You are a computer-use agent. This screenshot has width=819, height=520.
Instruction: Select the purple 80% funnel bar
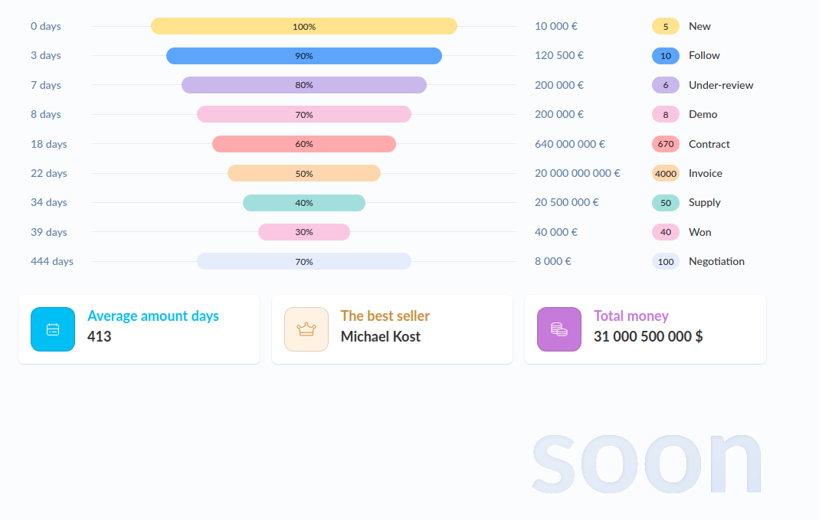pos(304,85)
